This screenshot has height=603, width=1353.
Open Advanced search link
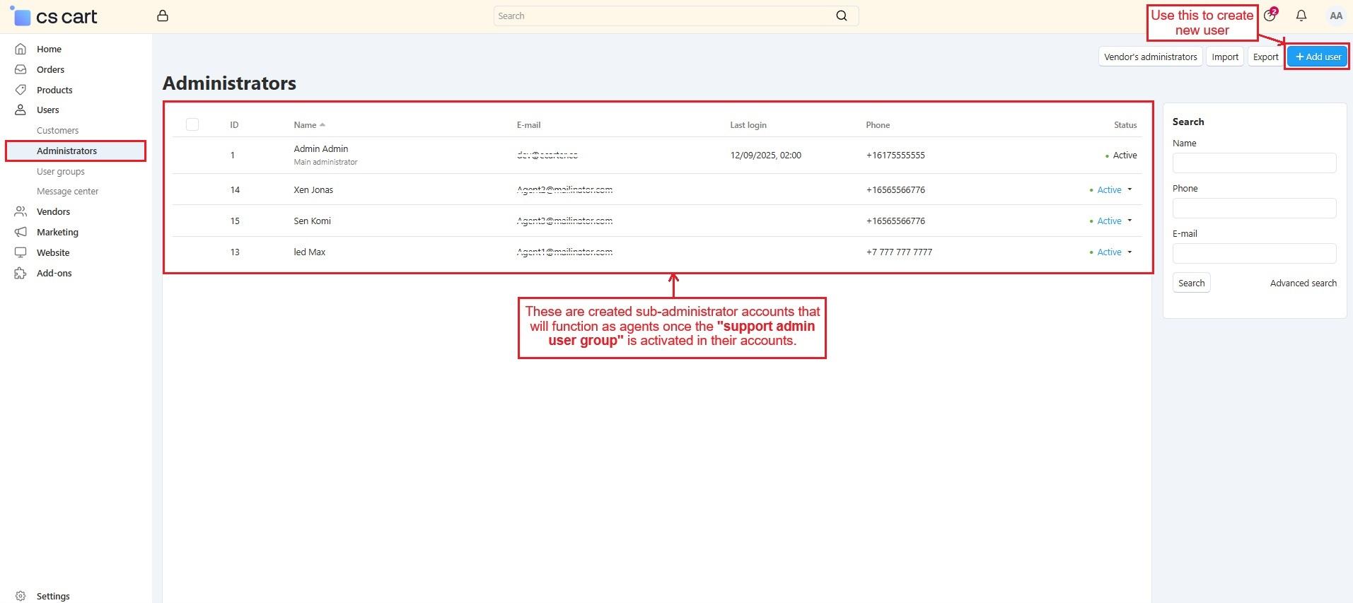click(x=1303, y=283)
